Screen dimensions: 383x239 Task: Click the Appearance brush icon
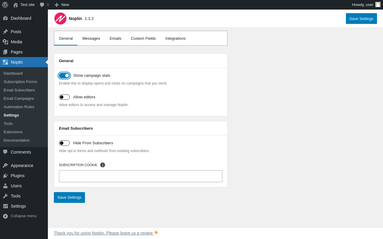point(5,166)
